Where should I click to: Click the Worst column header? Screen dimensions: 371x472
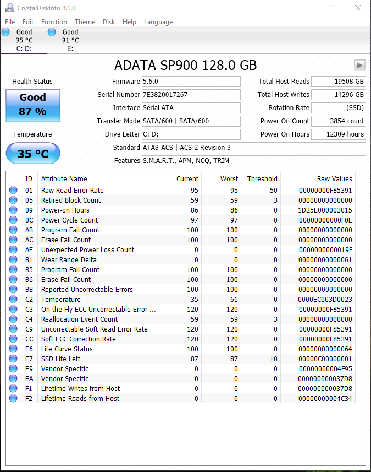point(222,179)
